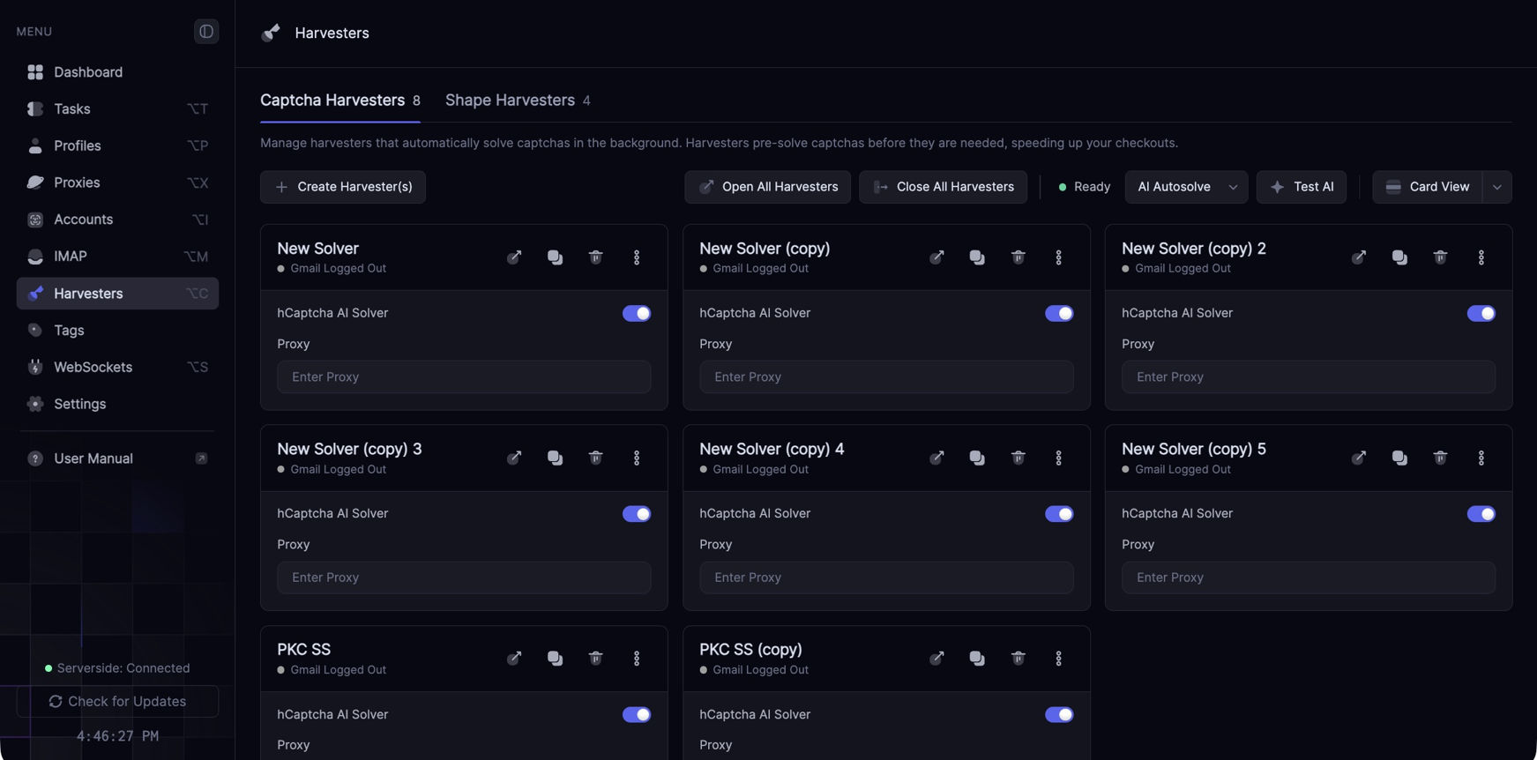Viewport: 1537px width, 760px height.
Task: Switch to the Shape Harvesters tab
Action: click(518, 101)
